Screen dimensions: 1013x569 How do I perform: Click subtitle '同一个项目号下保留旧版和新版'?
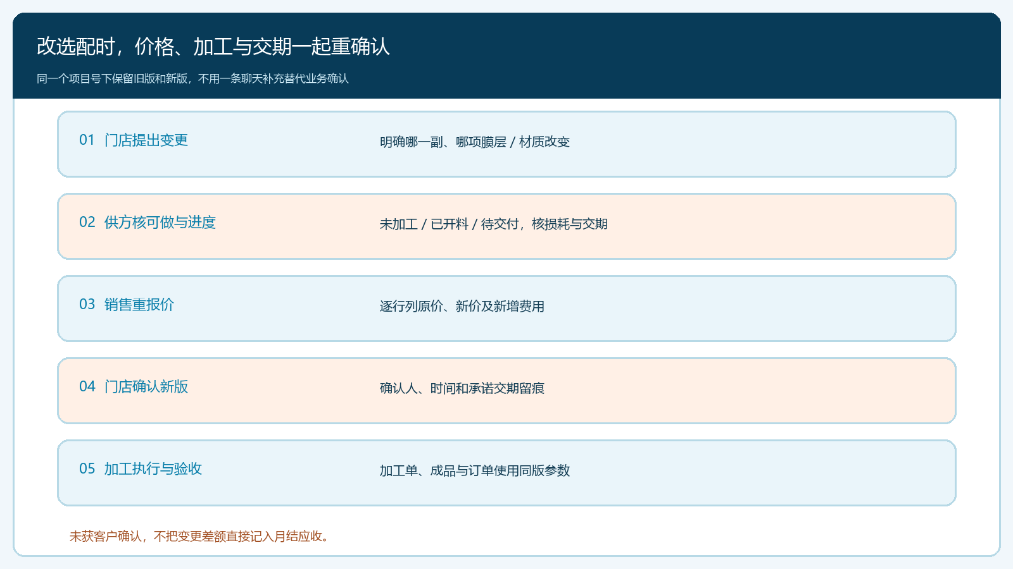(x=112, y=78)
